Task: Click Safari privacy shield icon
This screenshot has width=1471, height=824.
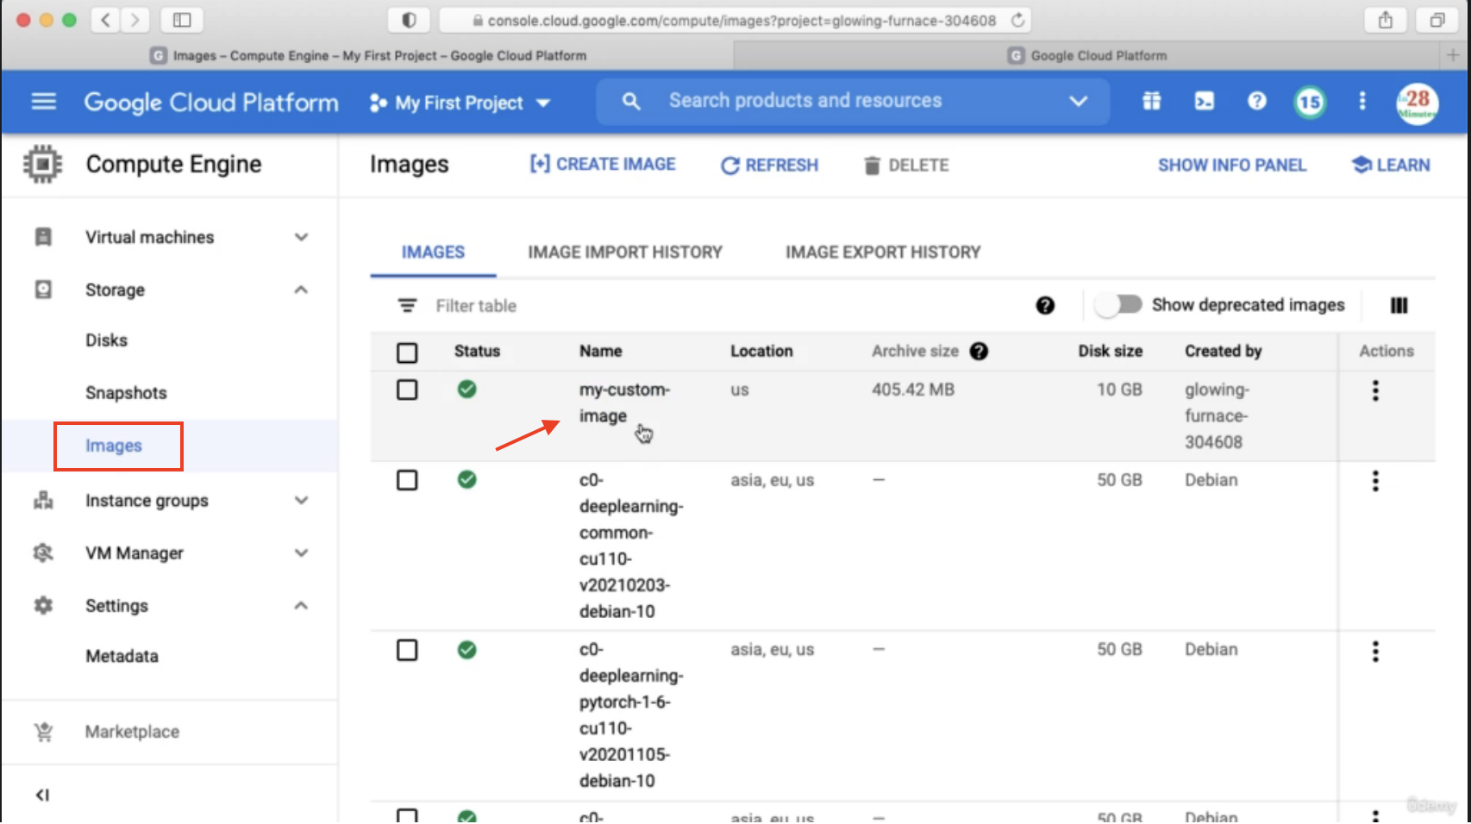Action: 409,20
